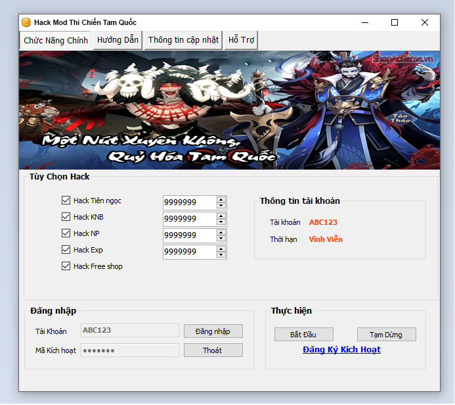
Task: Increase the Hack KNB value with up arrow
Action: [x=221, y=216]
